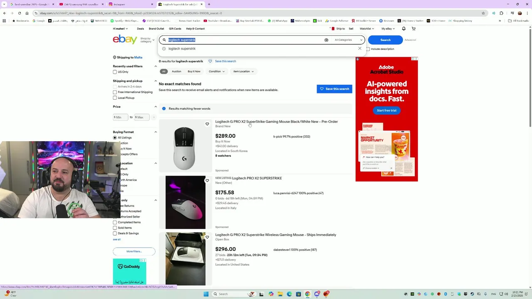
Task: Bookmark this page with the star icon
Action: coord(483,13)
